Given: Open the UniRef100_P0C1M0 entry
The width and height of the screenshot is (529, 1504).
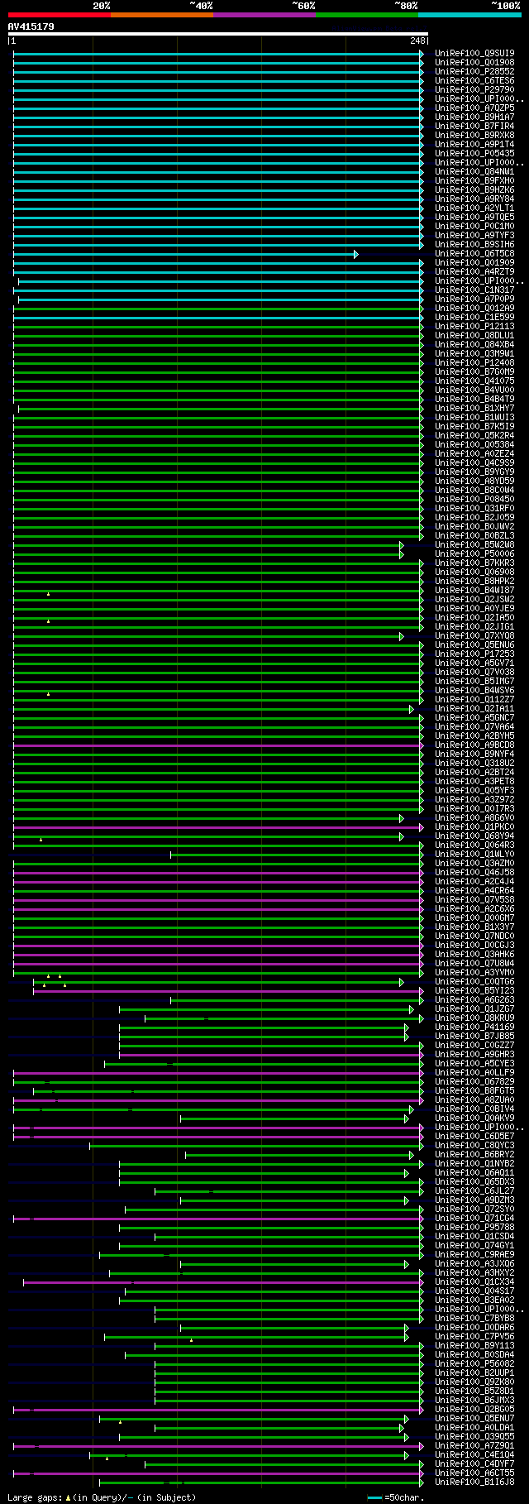Looking at the screenshot, I should click(x=474, y=227).
